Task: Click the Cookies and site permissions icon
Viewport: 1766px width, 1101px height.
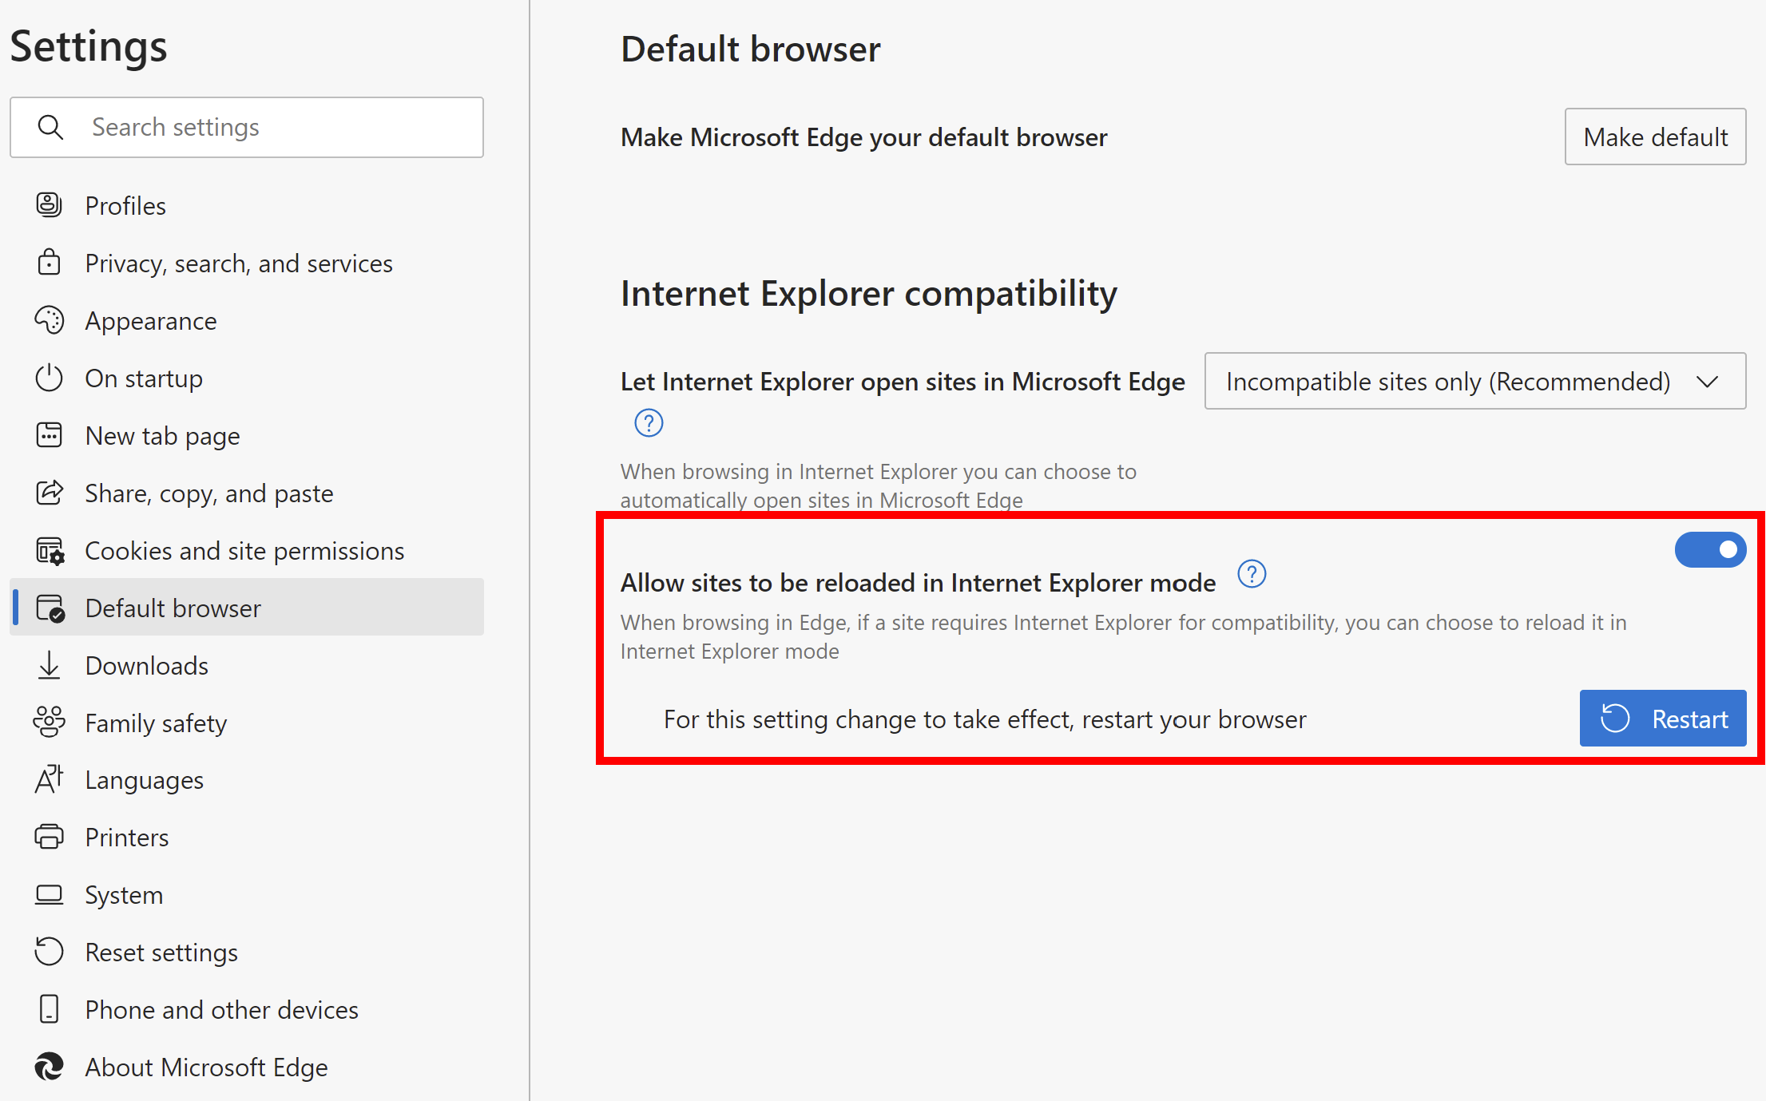Action: click(x=50, y=551)
